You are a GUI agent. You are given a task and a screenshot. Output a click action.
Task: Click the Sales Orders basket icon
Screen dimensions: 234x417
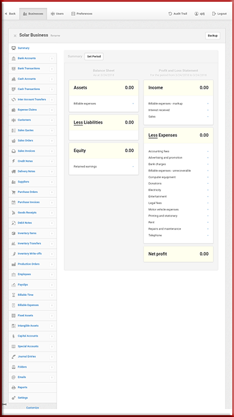tap(13, 141)
